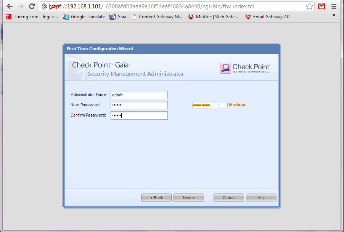Click the Security Management Administrator heading

(x=136, y=74)
